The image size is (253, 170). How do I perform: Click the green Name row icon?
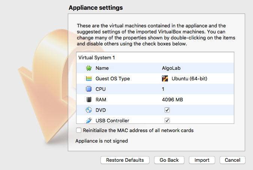pyautogui.click(x=88, y=68)
